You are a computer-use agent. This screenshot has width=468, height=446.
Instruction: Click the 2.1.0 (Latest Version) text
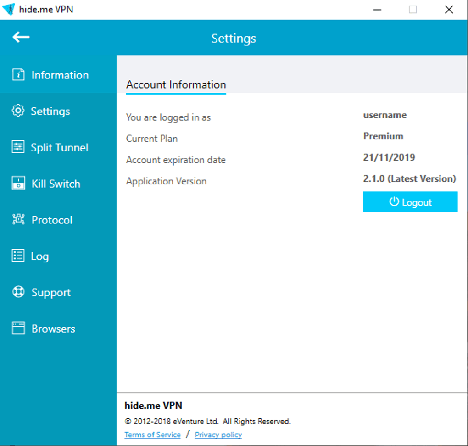(x=409, y=179)
